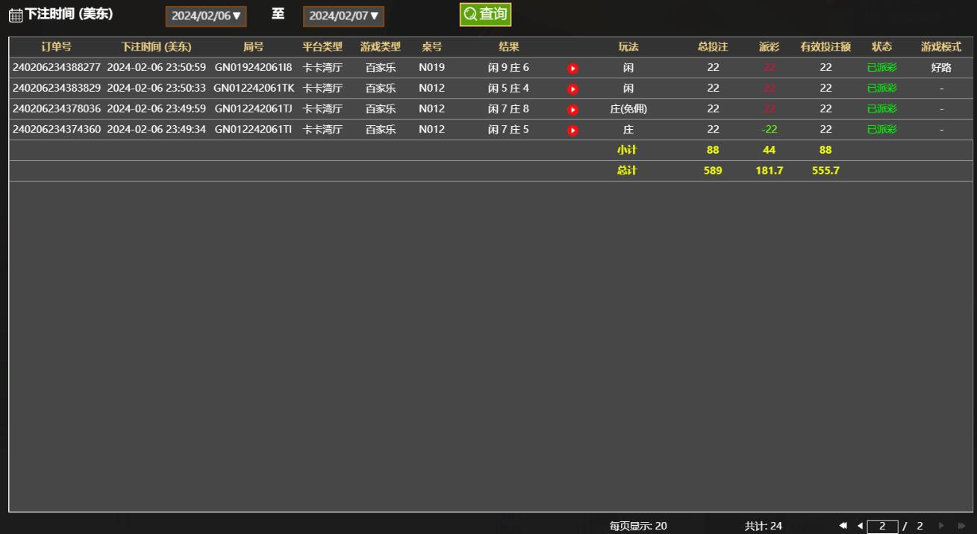The image size is (977, 534).
Task: Click the -22 payout value
Action: (x=769, y=129)
